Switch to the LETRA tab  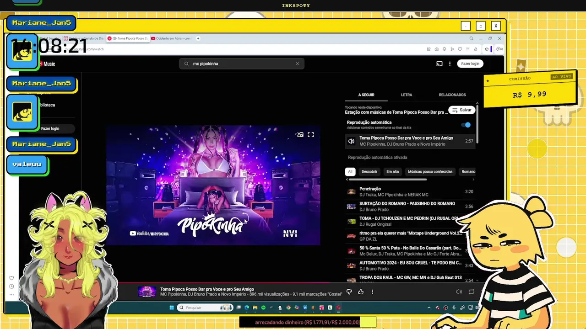[x=407, y=95]
